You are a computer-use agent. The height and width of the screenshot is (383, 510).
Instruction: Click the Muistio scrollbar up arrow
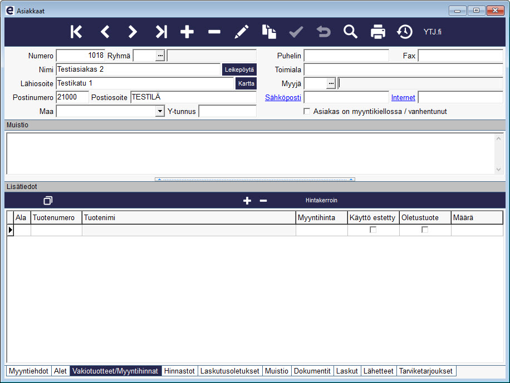coord(499,138)
